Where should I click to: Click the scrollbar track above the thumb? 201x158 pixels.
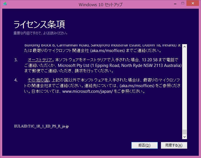[185, 89]
